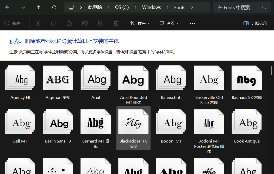Open the 排序 sort dropdown
This screenshot has width=274, height=174.
(140, 23)
